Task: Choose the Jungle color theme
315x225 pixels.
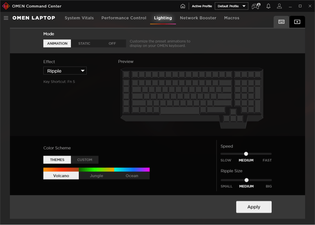Action: pyautogui.click(x=96, y=175)
